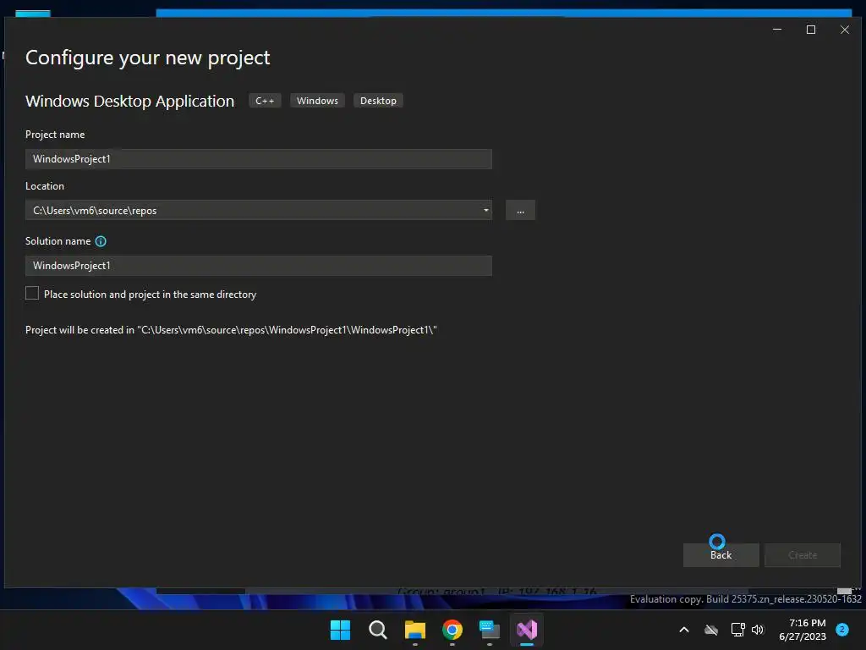
Task: Maximize the Configure your new project window
Action: (811, 30)
